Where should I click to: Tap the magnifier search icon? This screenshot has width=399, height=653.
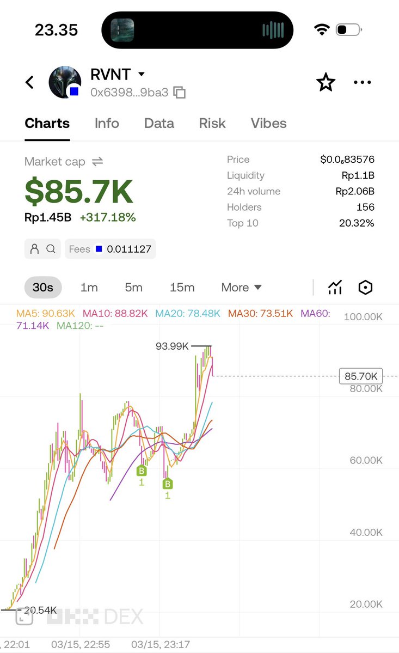point(51,249)
